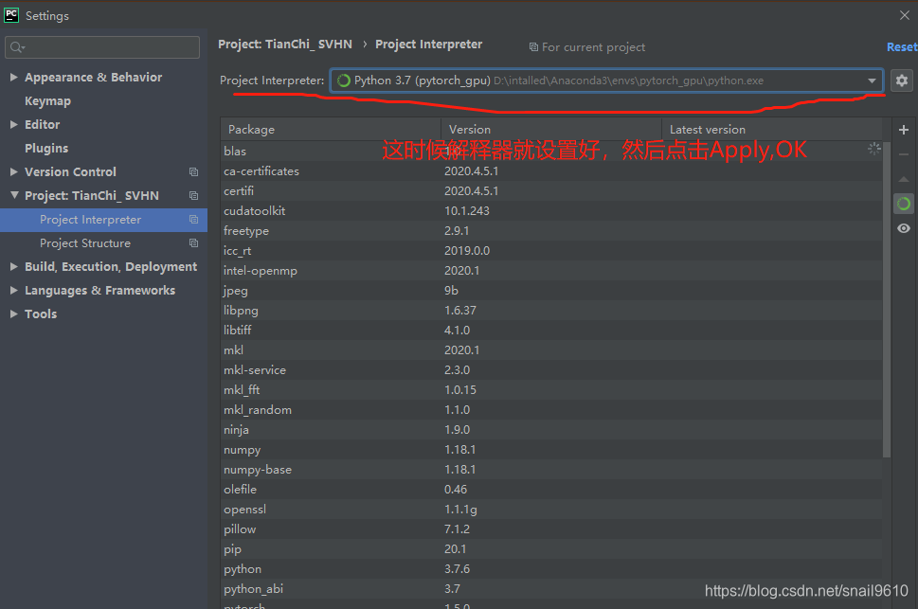
Task: Close the Settings dialog with the X
Action: [x=905, y=15]
